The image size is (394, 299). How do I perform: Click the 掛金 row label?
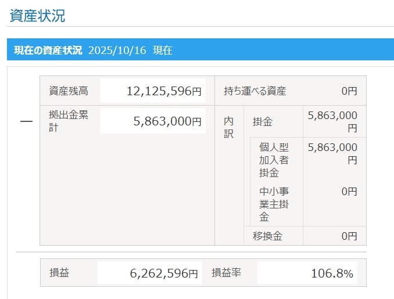coord(263,122)
